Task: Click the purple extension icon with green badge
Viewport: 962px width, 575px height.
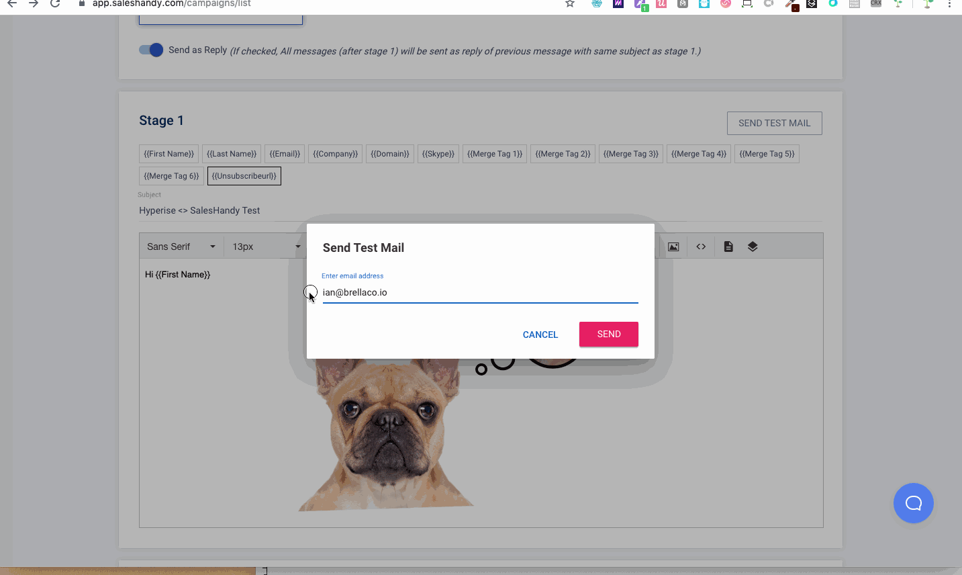Action: point(640,4)
